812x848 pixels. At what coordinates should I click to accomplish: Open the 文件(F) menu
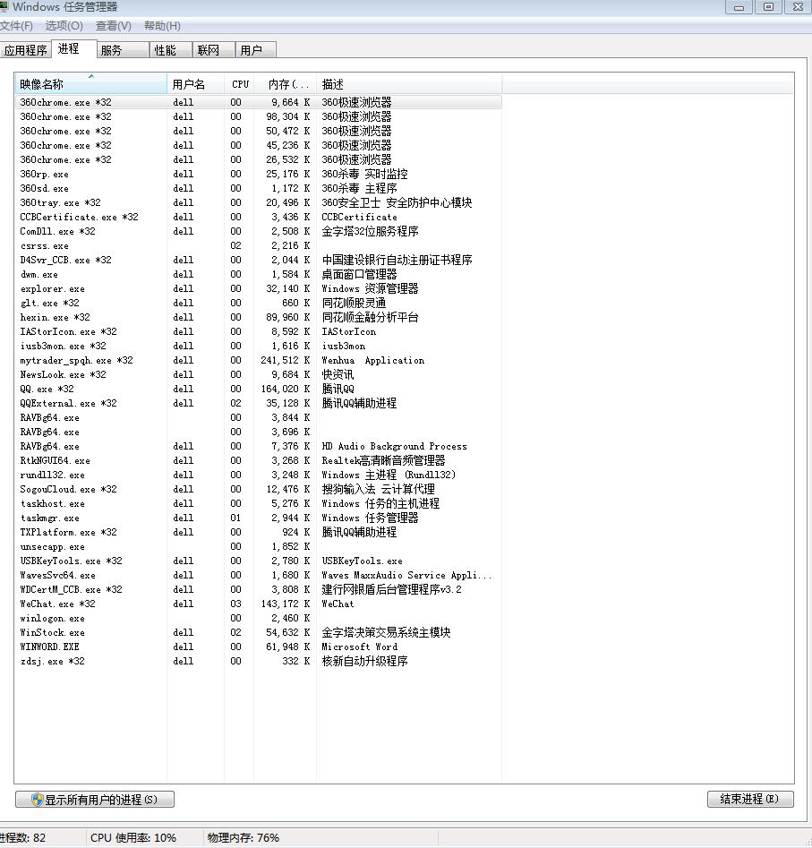coord(16,25)
